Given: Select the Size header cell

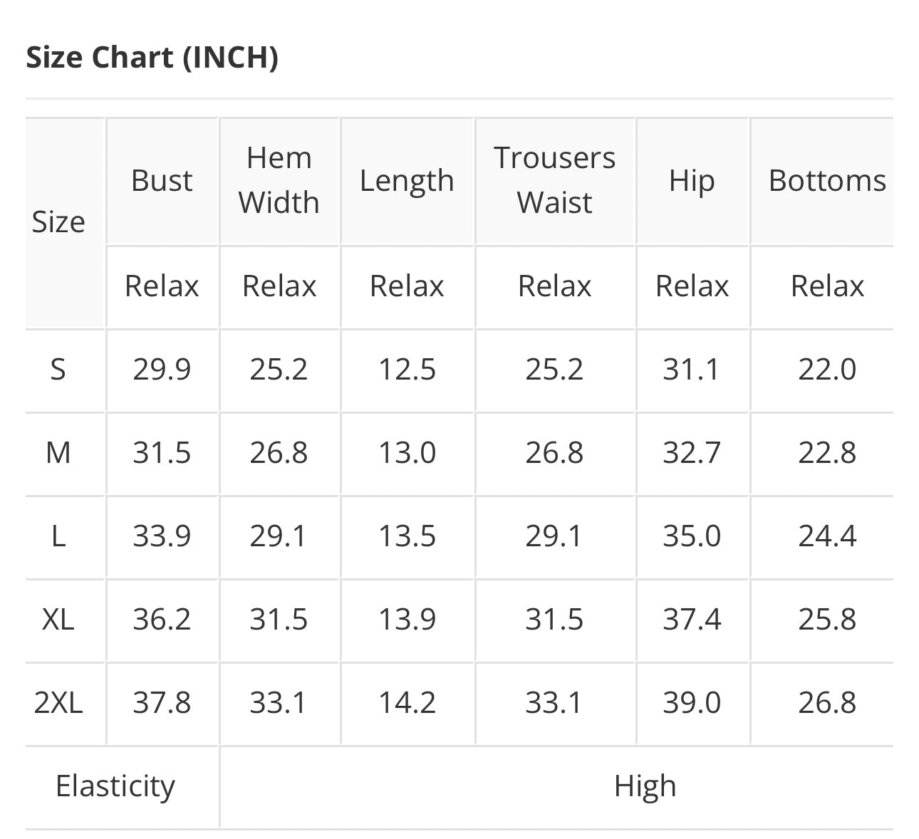Looking at the screenshot, I should click(x=58, y=222).
